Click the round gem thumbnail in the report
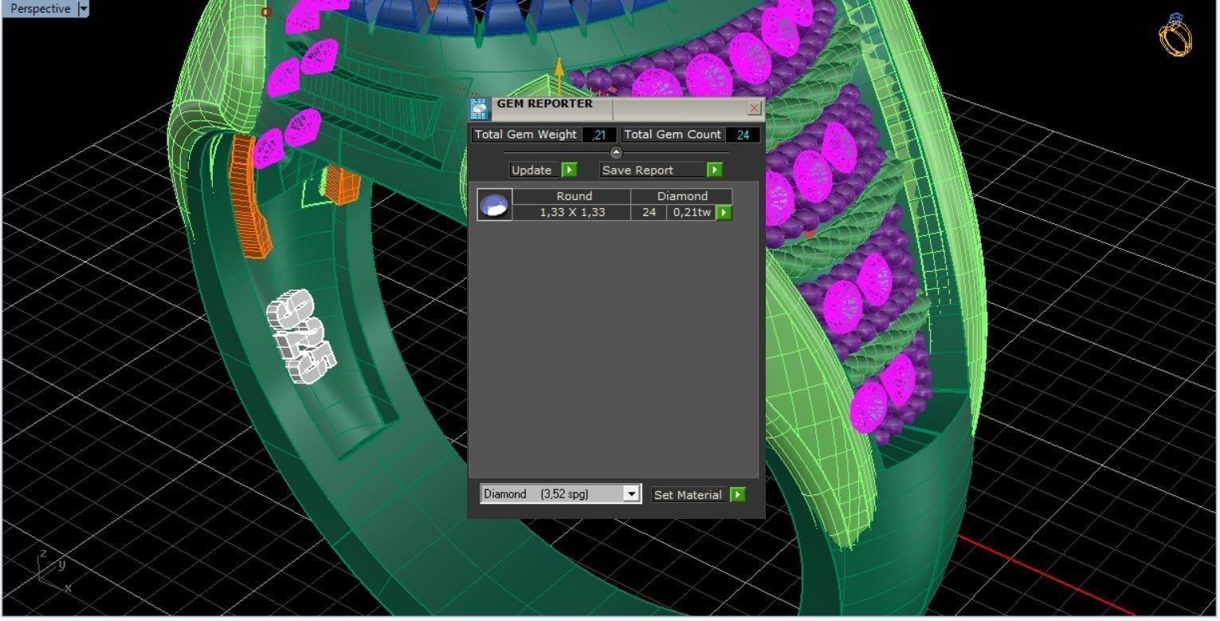Viewport: 1220px width, 621px height. (495, 204)
